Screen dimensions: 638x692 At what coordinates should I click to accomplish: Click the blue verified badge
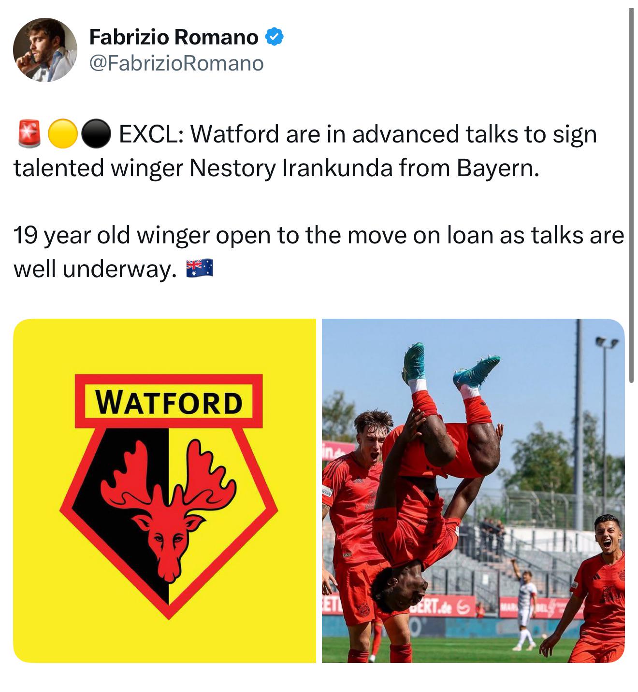[x=275, y=37]
